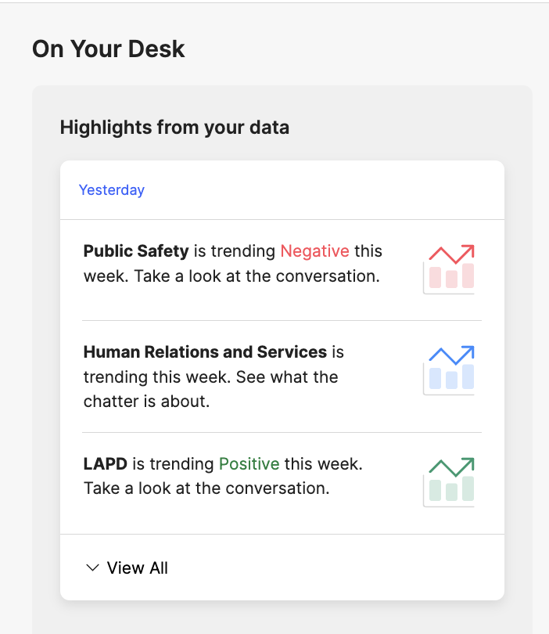
Task: Open the Public Safety bold topic link
Action: (x=136, y=251)
